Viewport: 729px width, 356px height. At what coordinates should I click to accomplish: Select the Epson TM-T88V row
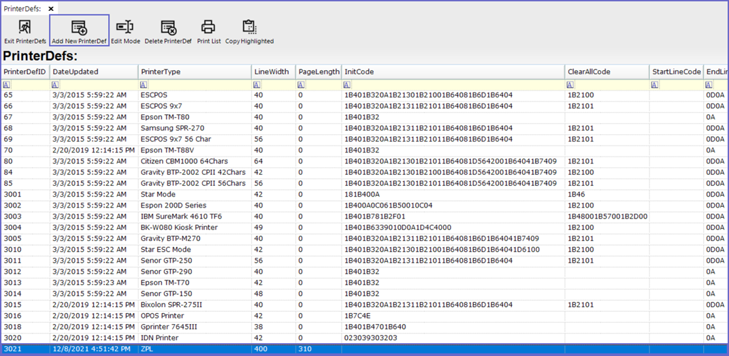pos(167,150)
